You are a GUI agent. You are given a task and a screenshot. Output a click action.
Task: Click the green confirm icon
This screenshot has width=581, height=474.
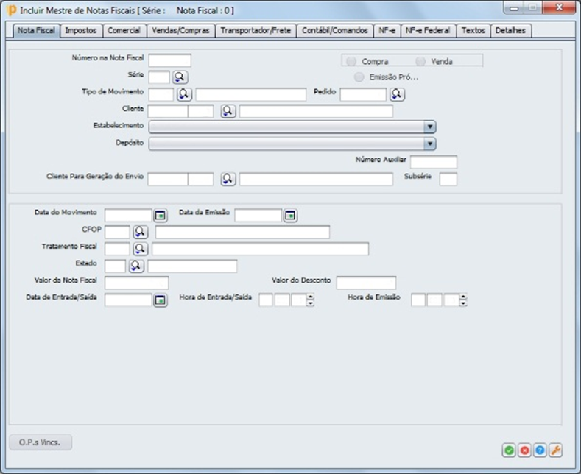(509, 450)
